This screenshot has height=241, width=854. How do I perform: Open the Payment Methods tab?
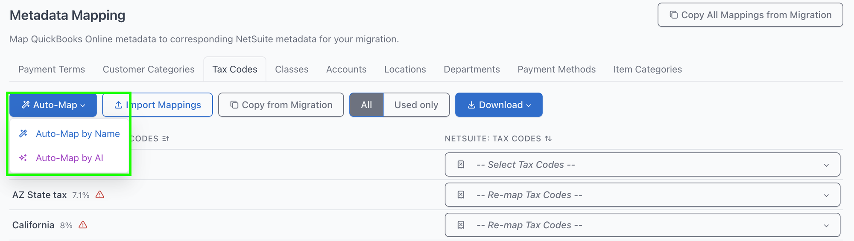tap(557, 70)
